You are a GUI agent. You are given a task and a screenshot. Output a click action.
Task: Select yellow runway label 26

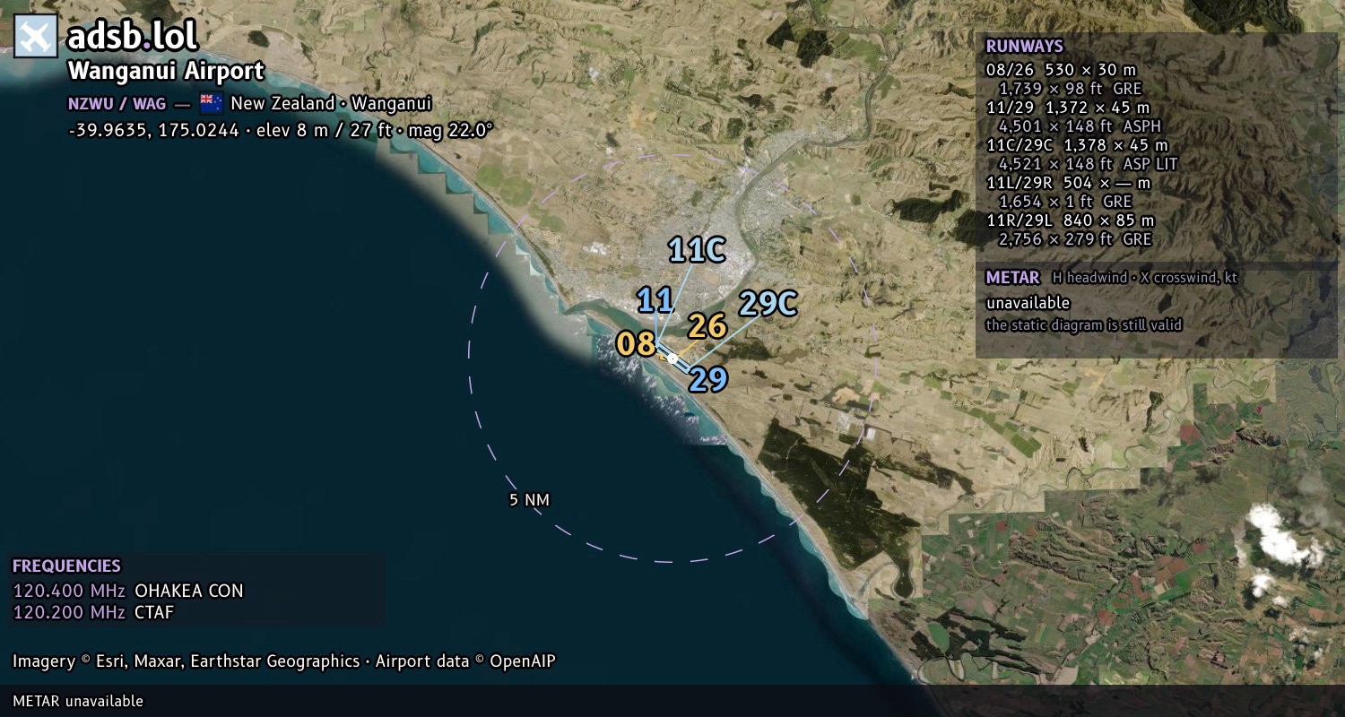point(707,326)
